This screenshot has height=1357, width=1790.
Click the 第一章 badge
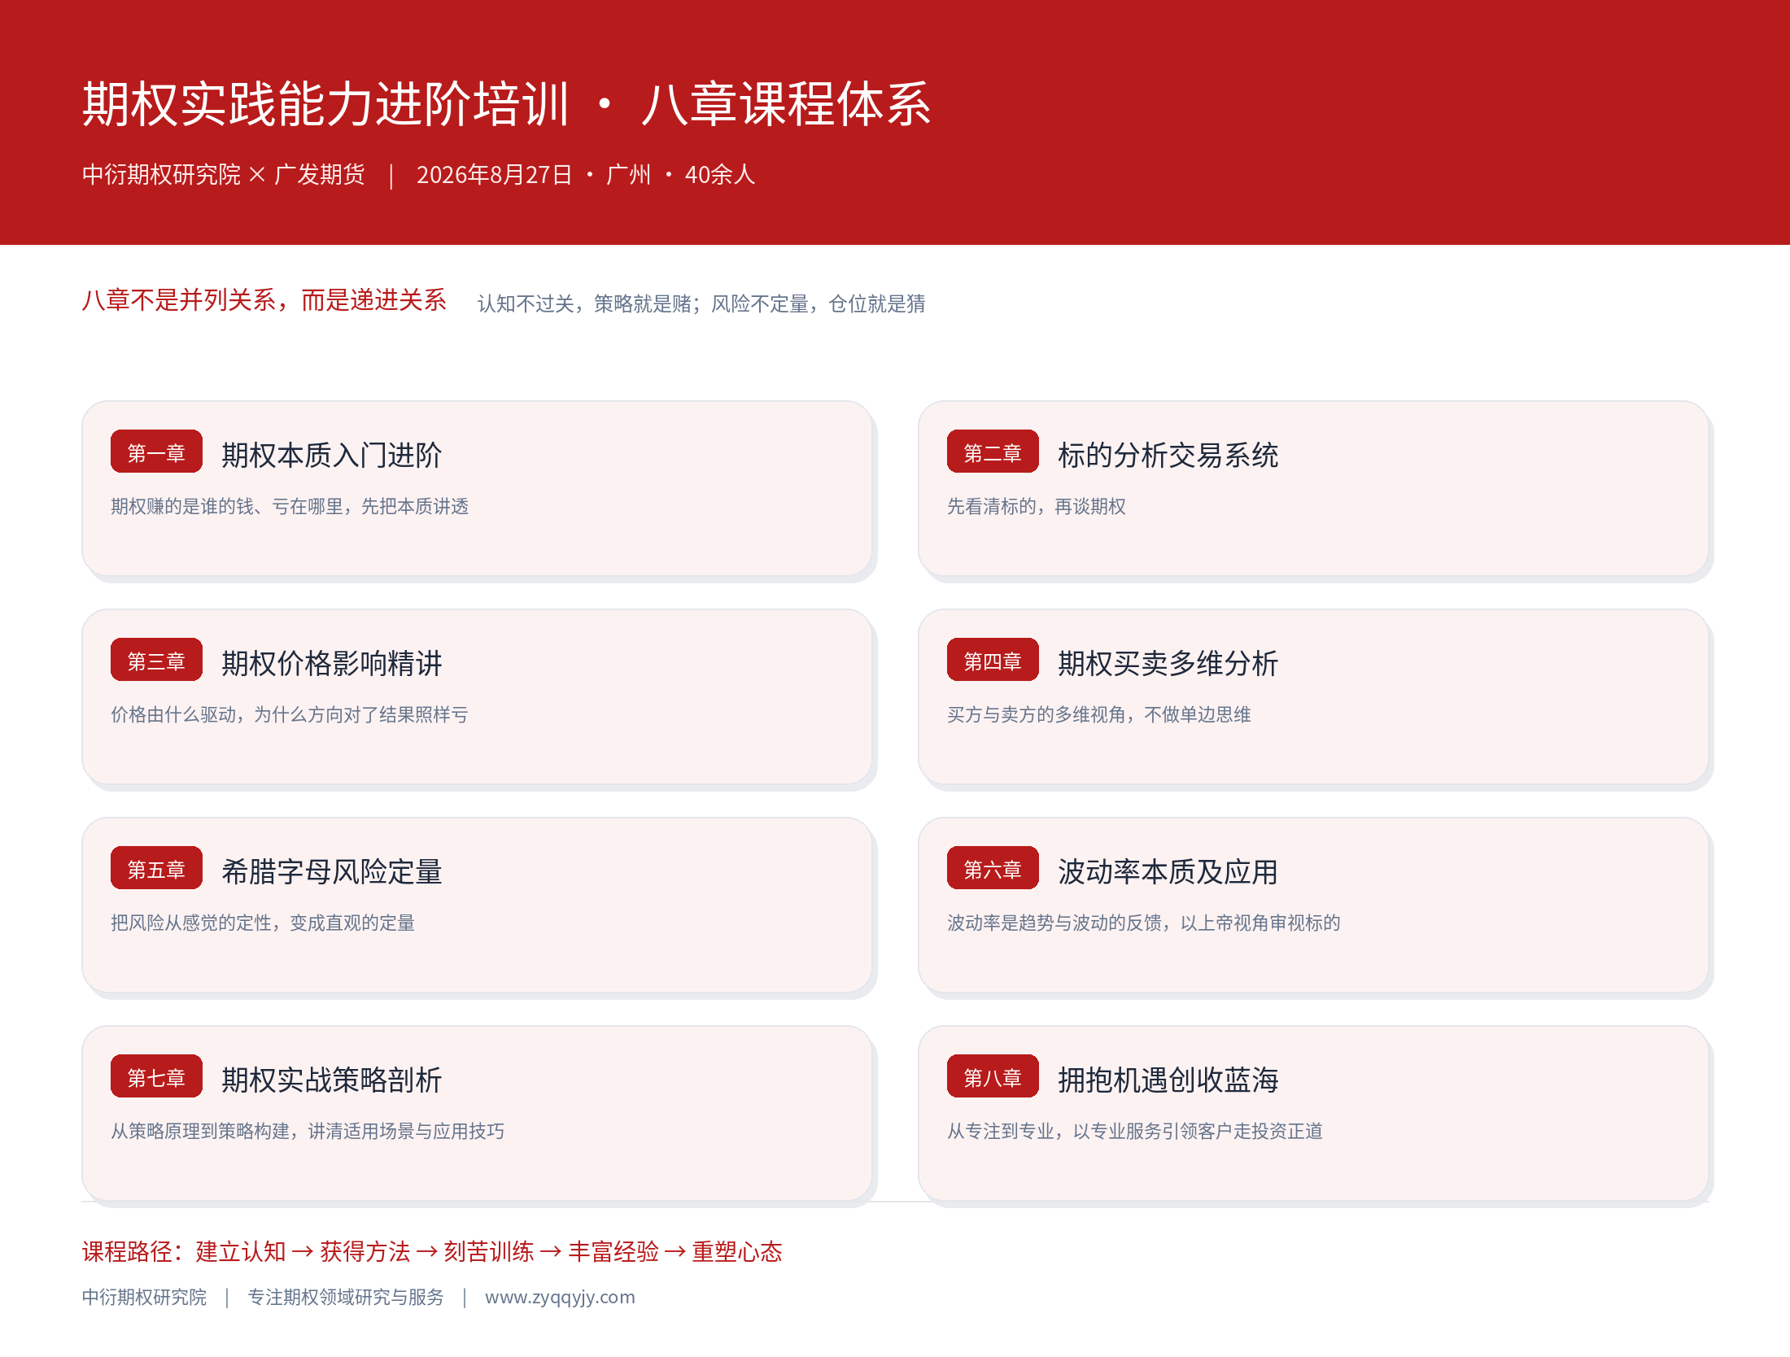(x=156, y=452)
